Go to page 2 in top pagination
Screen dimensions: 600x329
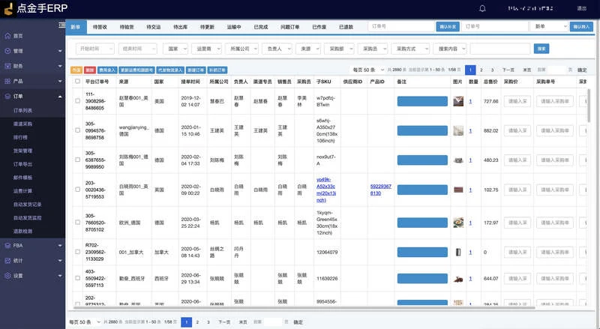(x=481, y=70)
